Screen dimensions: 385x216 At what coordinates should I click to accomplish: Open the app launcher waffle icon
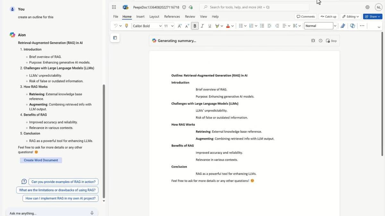pos(114,7)
